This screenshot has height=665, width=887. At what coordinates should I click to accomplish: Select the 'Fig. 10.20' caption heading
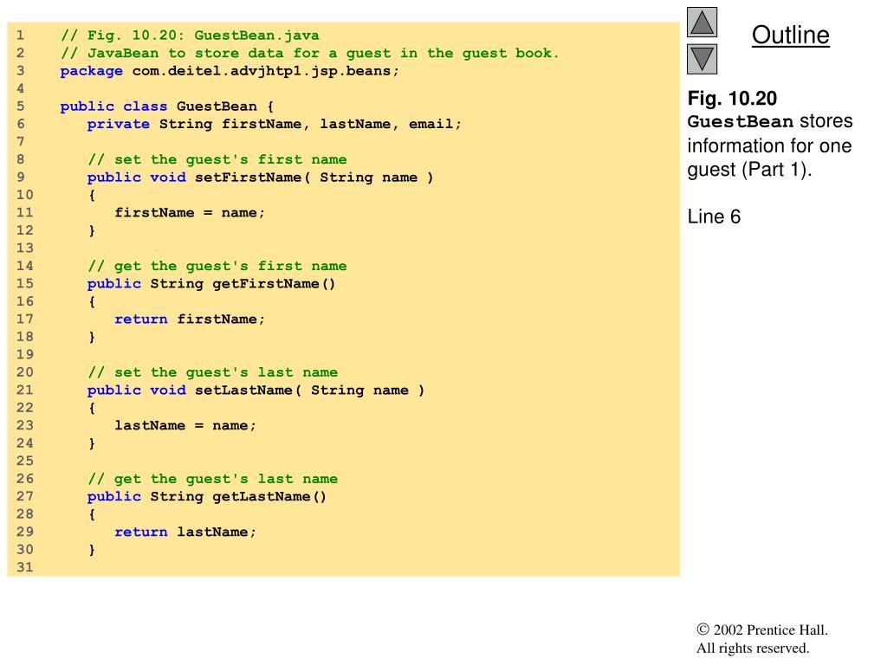[732, 99]
